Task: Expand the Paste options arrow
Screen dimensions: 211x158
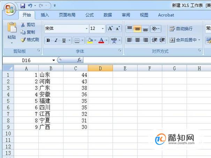Action: 12,43
